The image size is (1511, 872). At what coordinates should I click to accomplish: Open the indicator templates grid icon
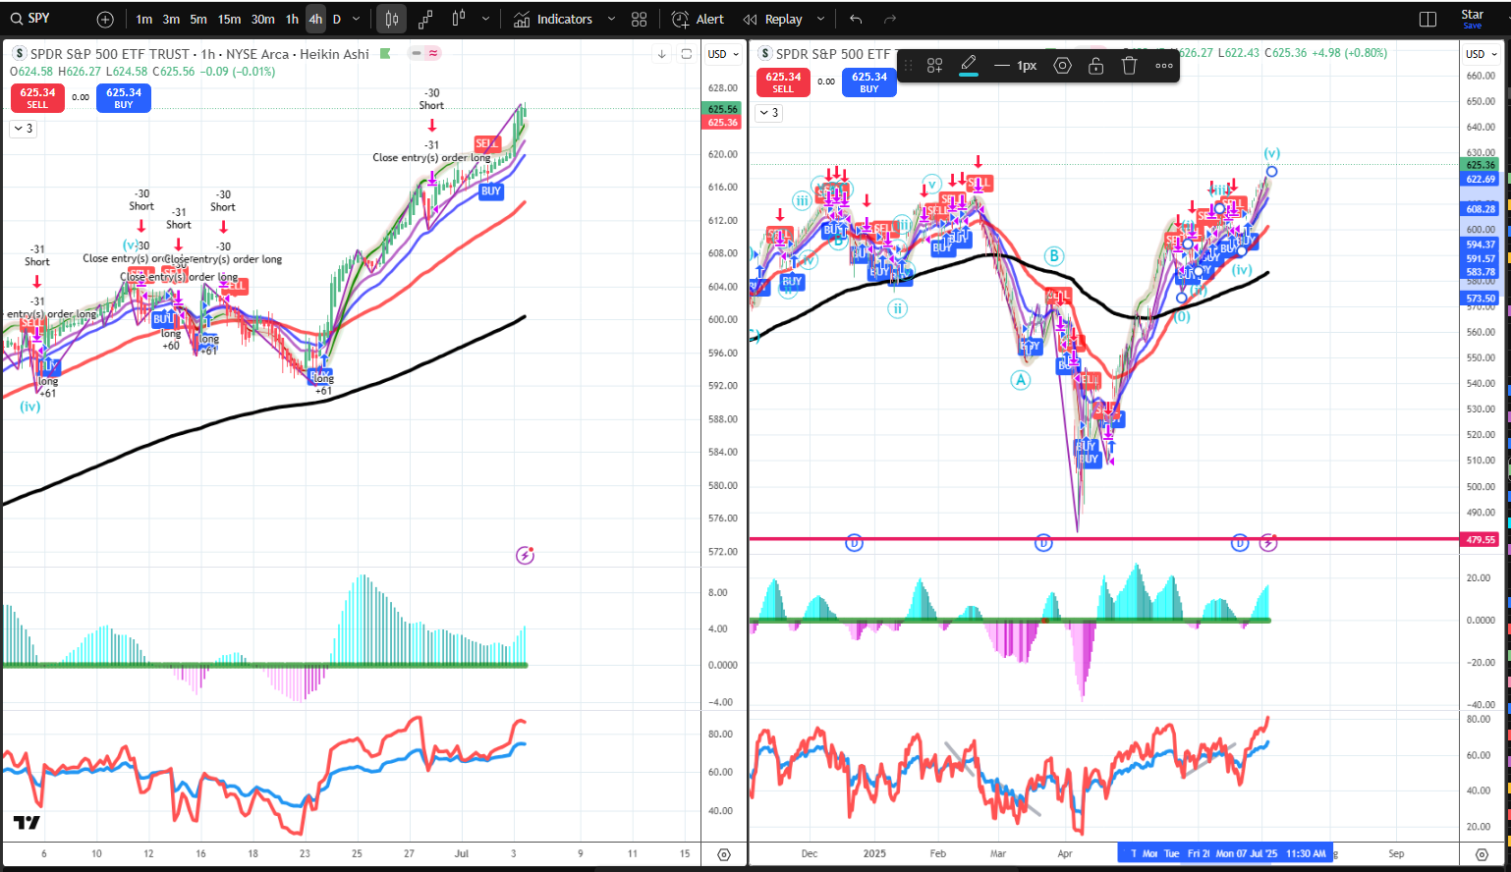tap(640, 20)
